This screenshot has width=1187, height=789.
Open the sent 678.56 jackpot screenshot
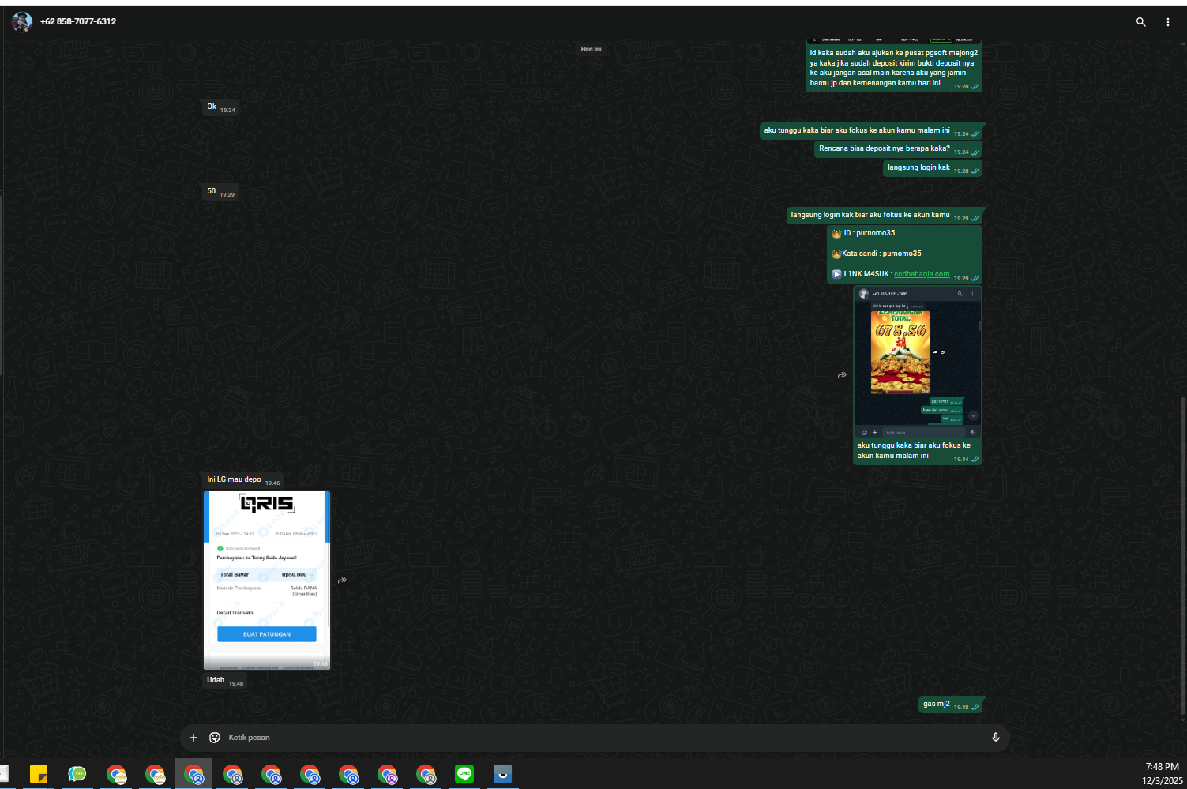click(918, 362)
